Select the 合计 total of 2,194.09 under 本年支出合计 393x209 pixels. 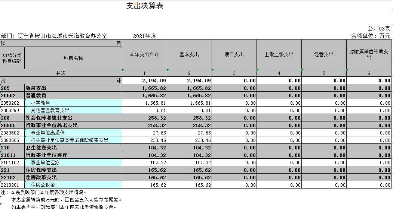tap(144, 80)
